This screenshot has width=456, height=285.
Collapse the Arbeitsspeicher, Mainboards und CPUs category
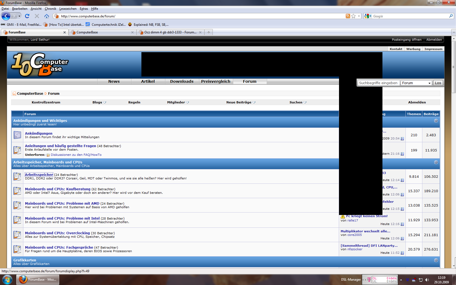click(436, 162)
